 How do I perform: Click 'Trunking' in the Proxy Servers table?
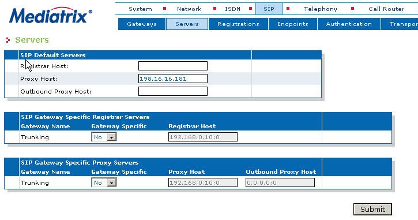(35, 183)
